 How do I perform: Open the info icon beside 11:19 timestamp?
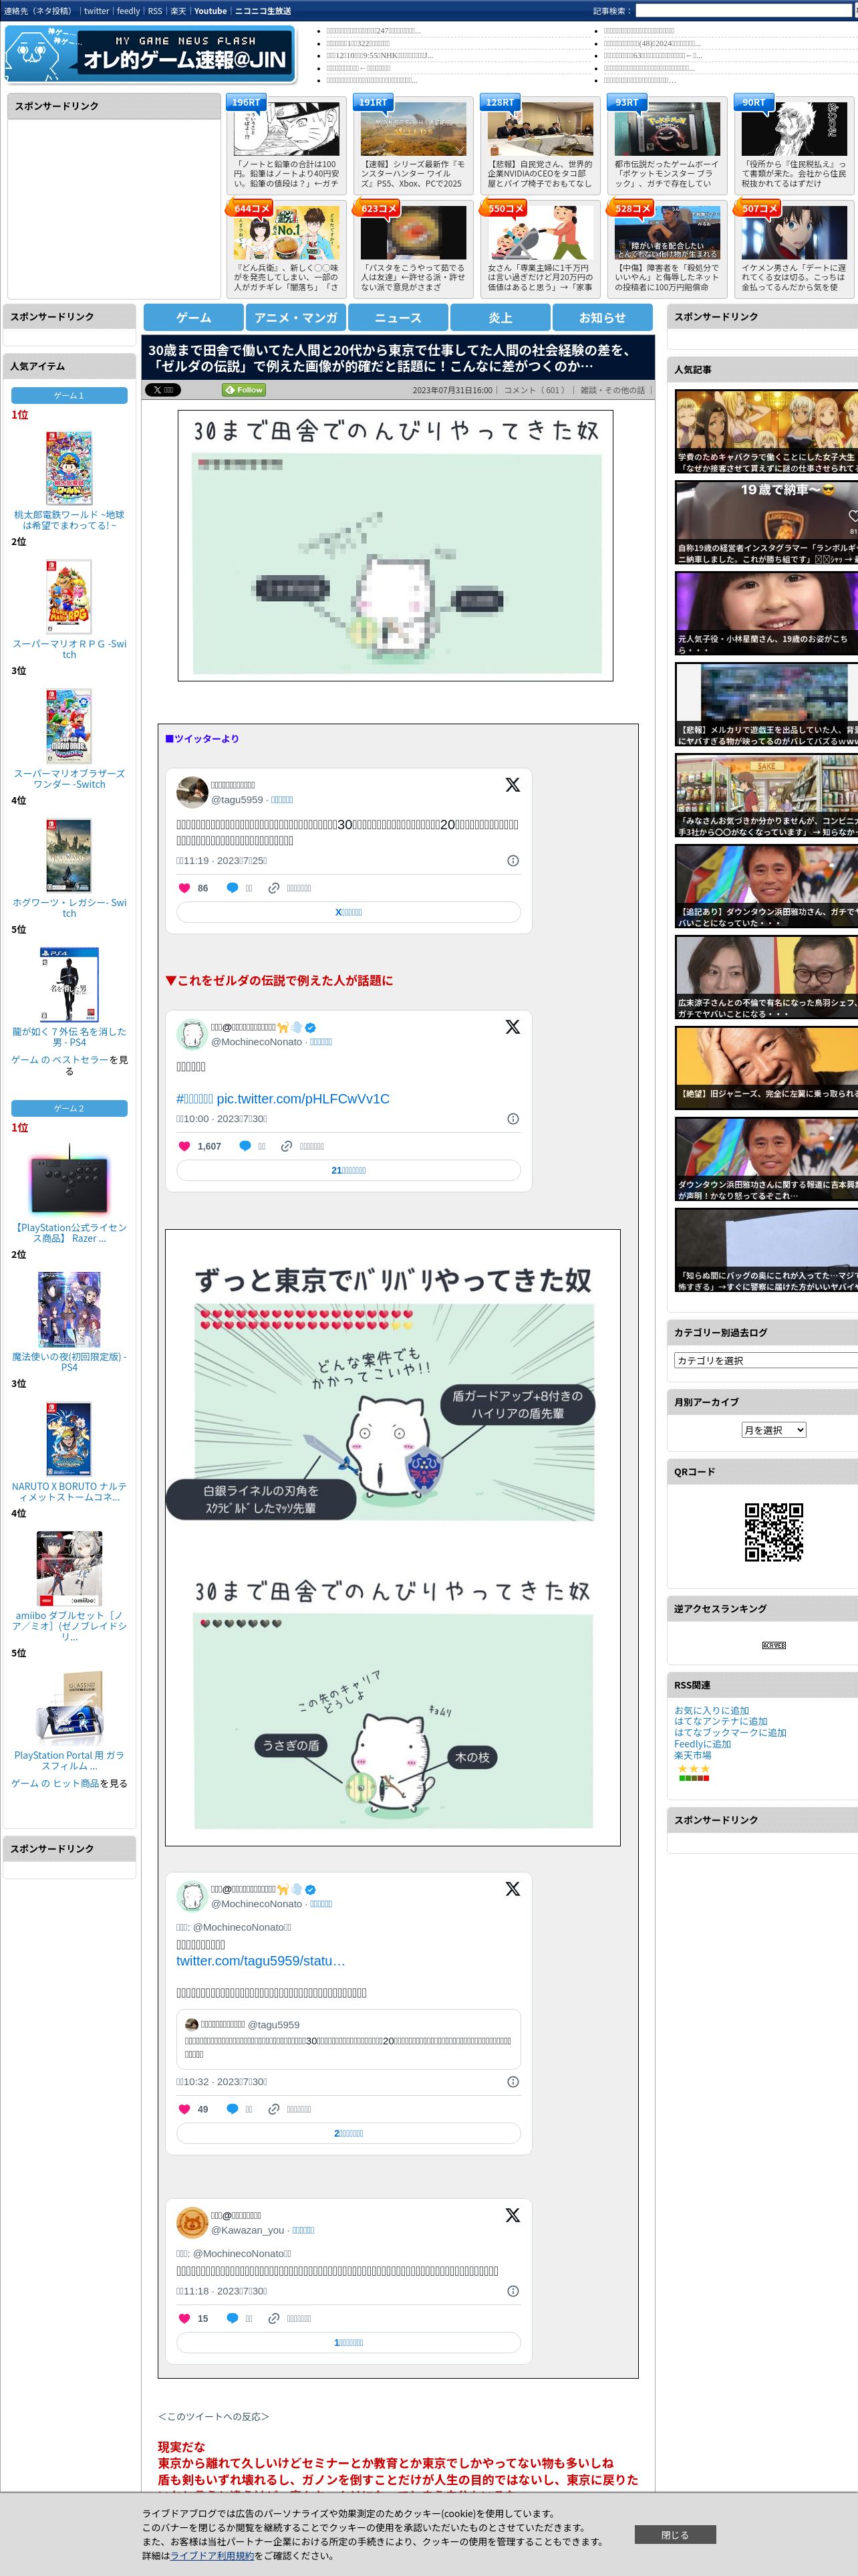[513, 861]
